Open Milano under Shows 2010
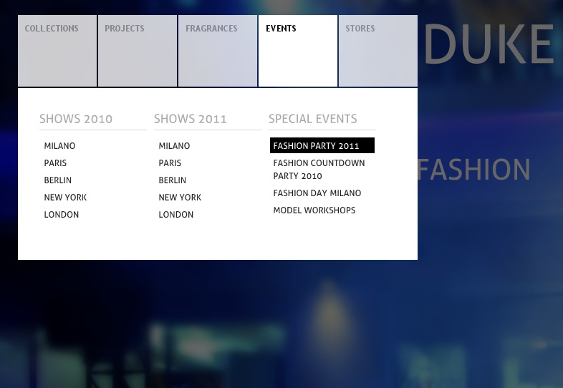The width and height of the screenshot is (563, 388). click(59, 146)
